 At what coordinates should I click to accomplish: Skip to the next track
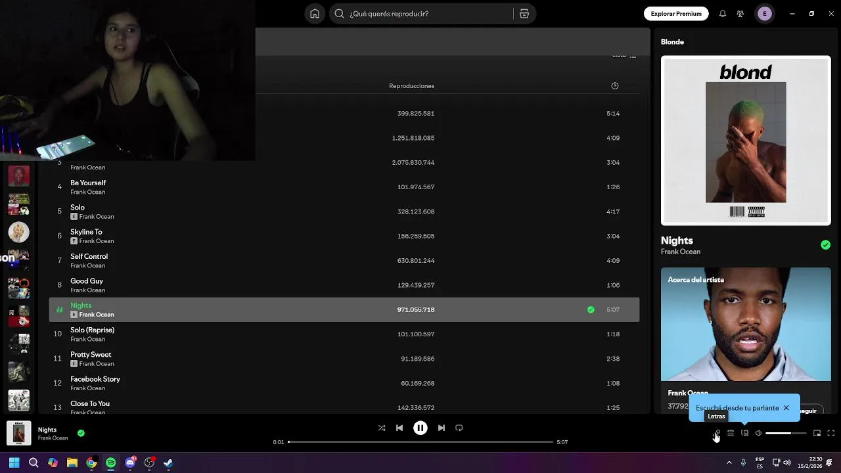click(442, 428)
